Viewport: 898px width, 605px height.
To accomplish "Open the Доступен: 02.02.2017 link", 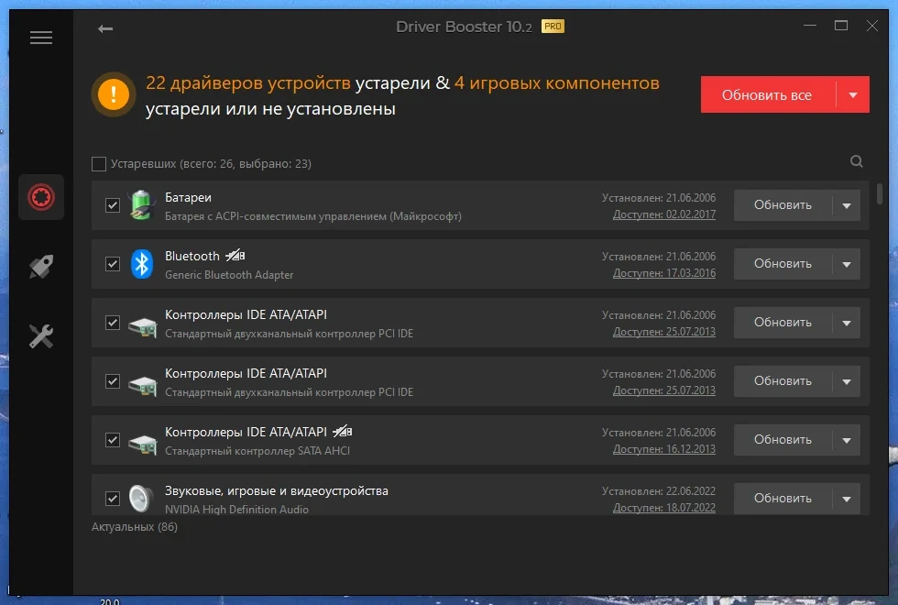I will coord(663,214).
